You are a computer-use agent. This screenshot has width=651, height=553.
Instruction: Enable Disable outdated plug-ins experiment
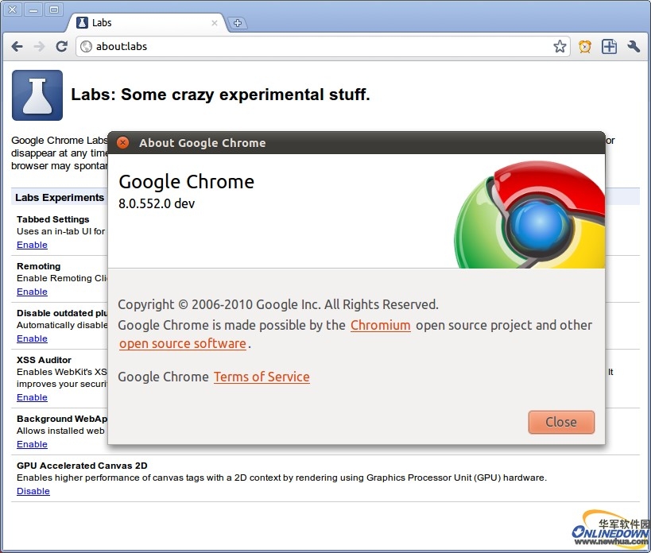(x=32, y=338)
